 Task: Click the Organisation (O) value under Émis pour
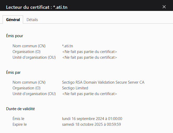pyautogui.click(x=89, y=52)
